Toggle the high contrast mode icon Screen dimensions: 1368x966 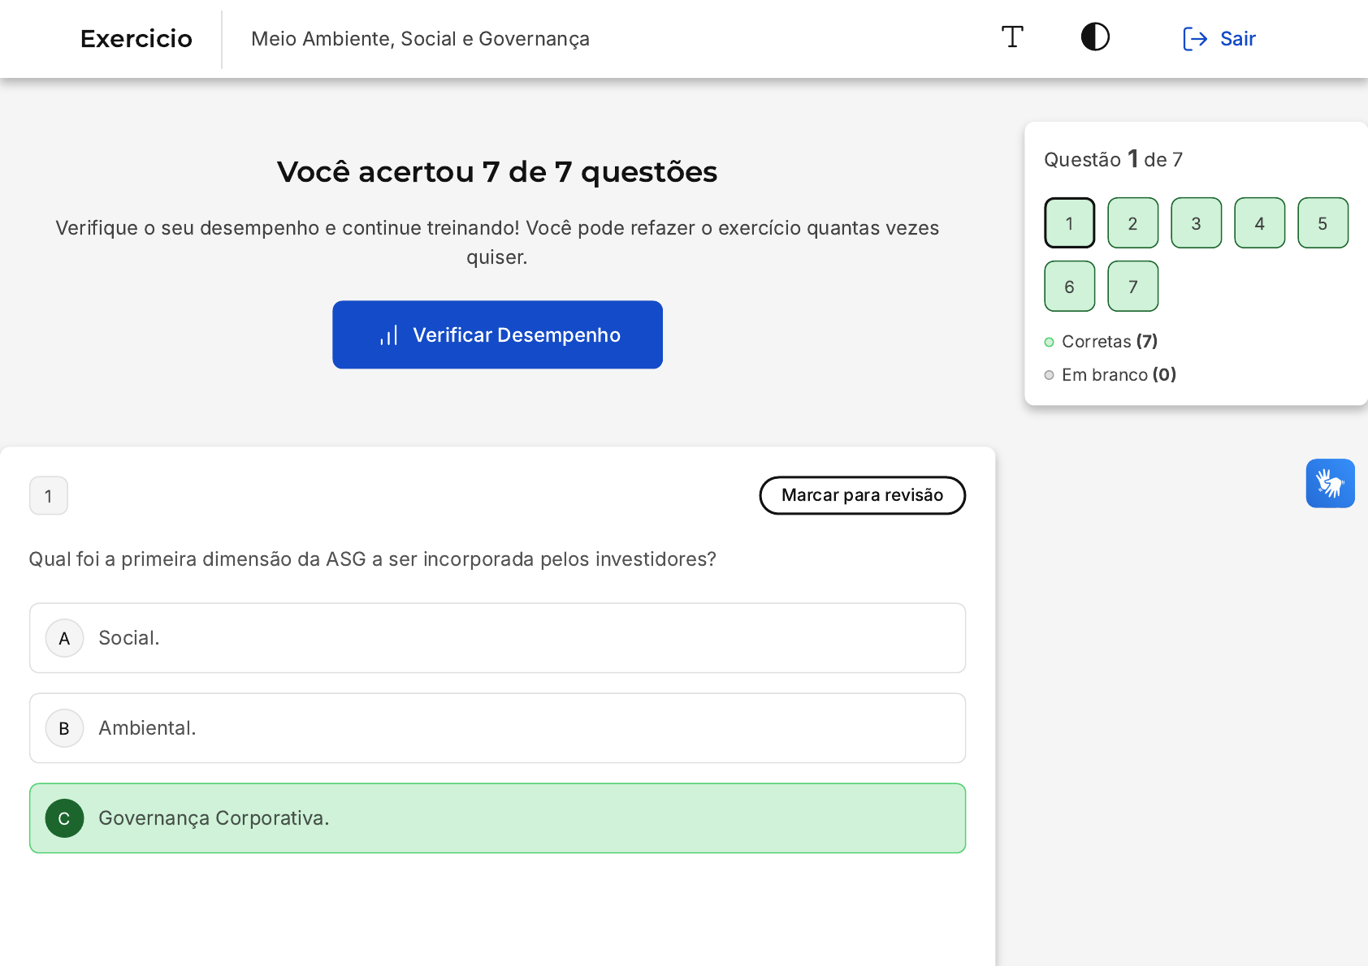pyautogui.click(x=1095, y=37)
